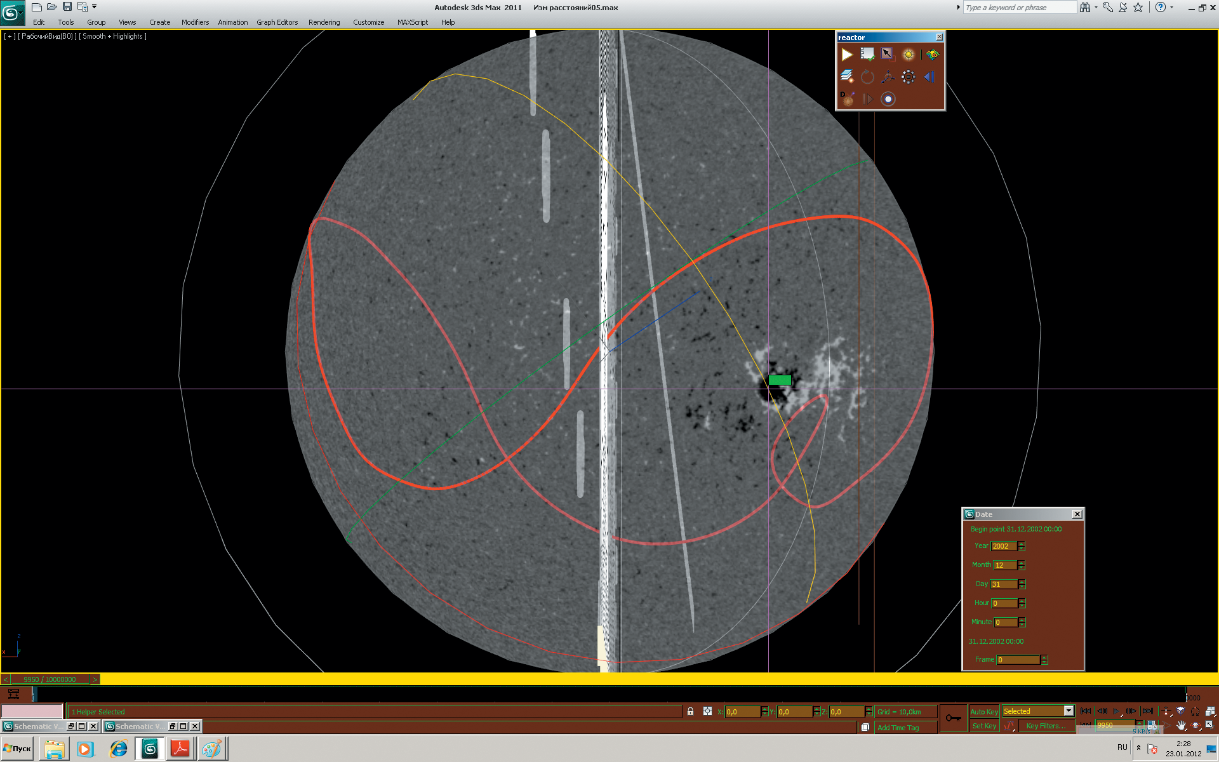1219x762 pixels.
Task: Toggle the Auto Key mode
Action: point(983,711)
